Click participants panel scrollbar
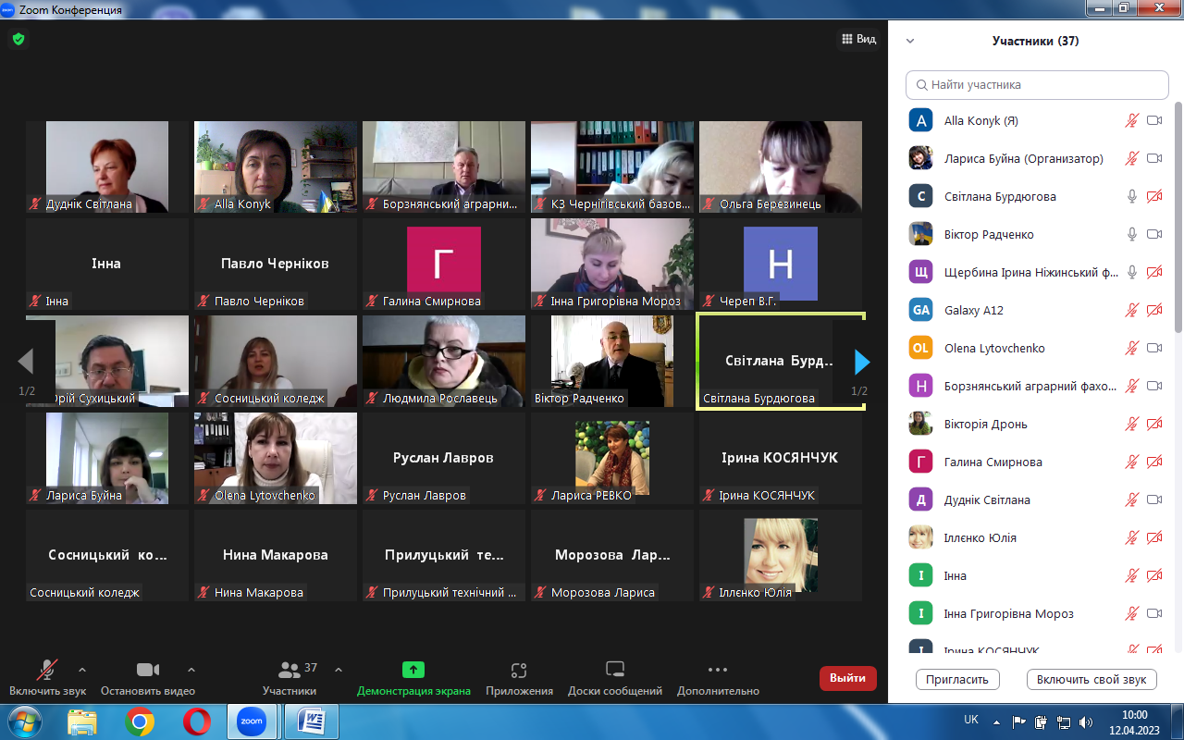The height and width of the screenshot is (740, 1184). pos(1178,217)
